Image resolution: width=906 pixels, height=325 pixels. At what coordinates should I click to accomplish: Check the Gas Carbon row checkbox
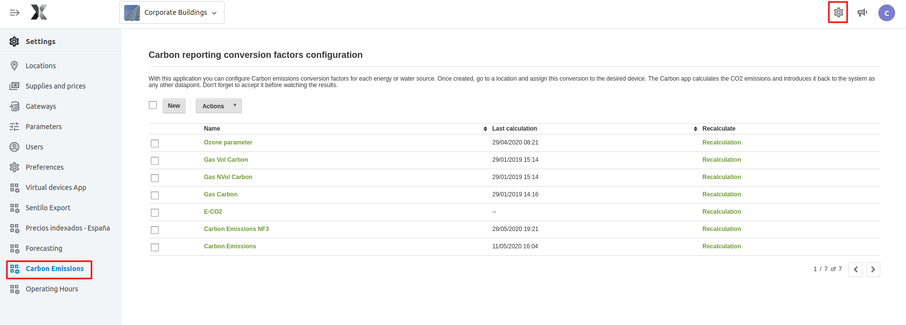155,195
